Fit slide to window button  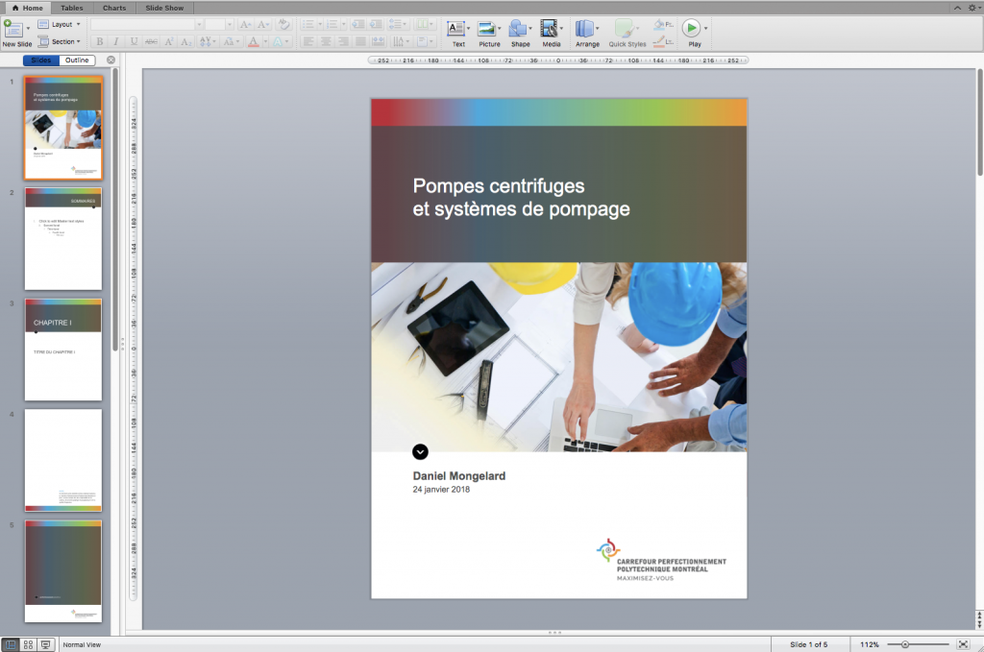point(963,644)
